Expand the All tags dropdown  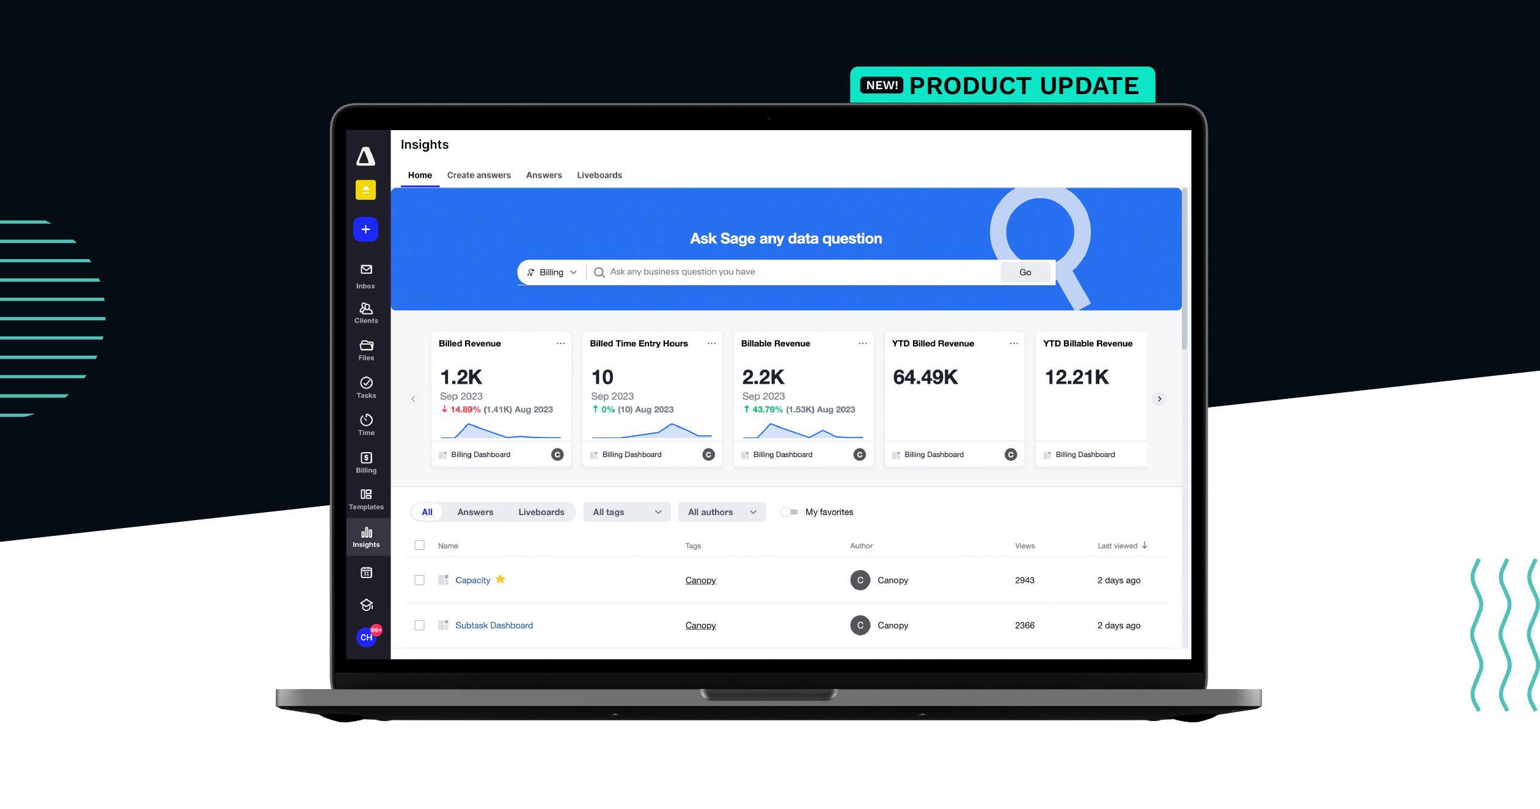(x=619, y=511)
